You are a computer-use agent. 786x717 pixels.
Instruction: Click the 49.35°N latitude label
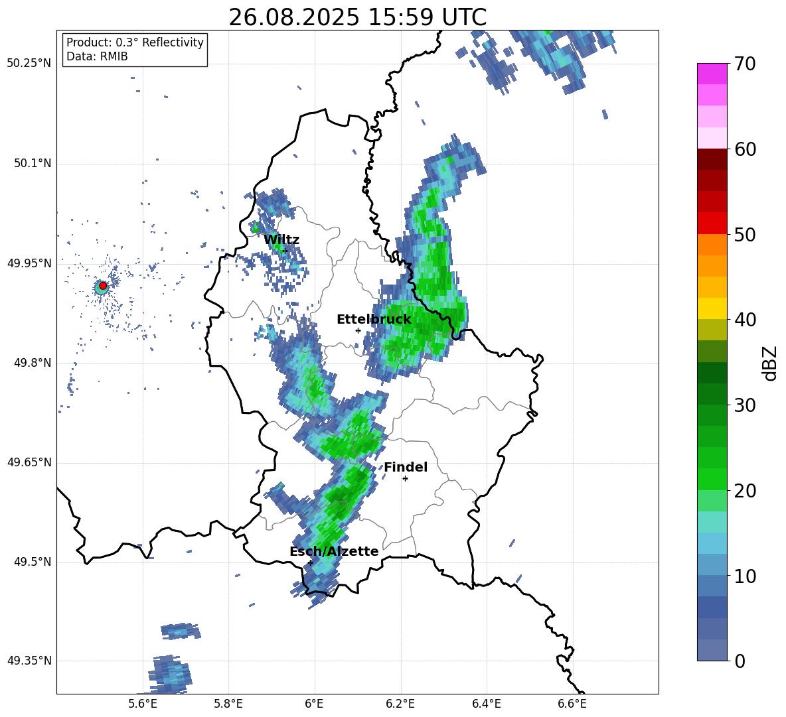(x=29, y=661)
